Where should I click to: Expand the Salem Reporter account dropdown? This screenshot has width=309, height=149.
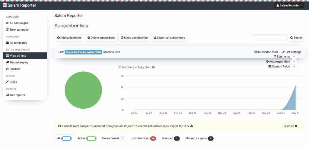[x=289, y=5]
